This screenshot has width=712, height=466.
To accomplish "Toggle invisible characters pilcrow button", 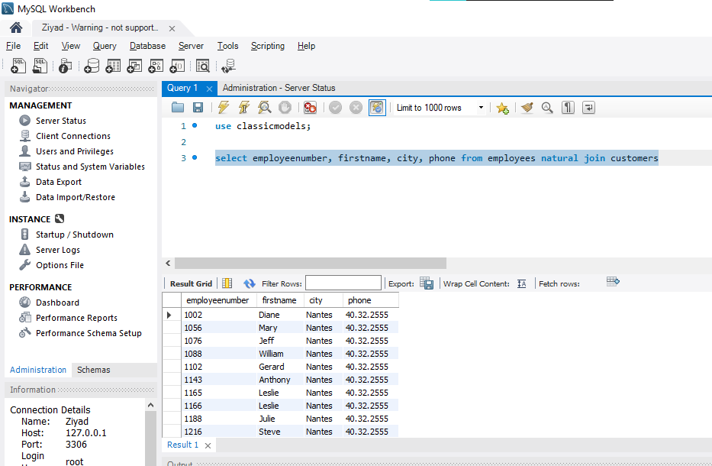I will coord(568,108).
